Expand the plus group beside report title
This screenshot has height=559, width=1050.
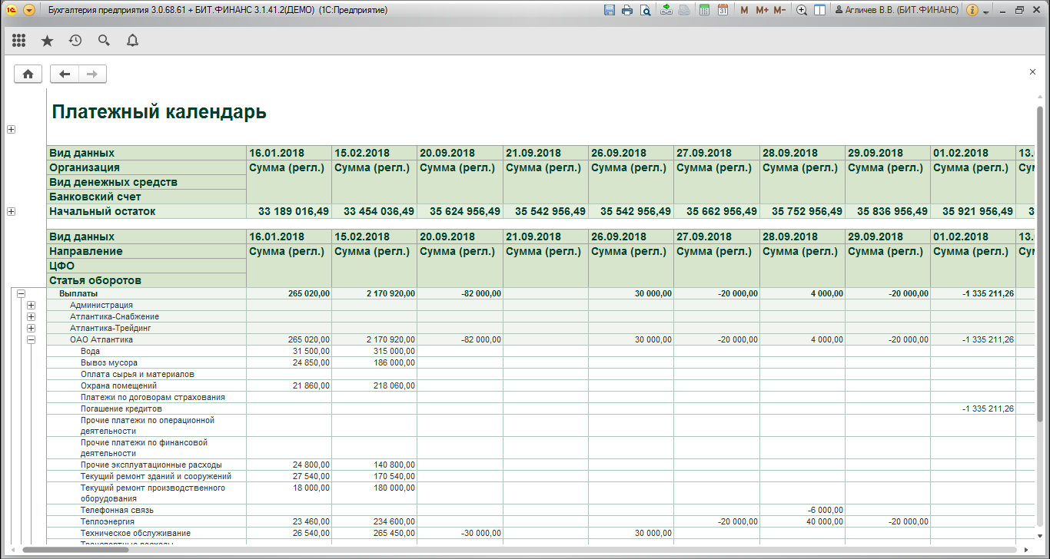point(11,129)
